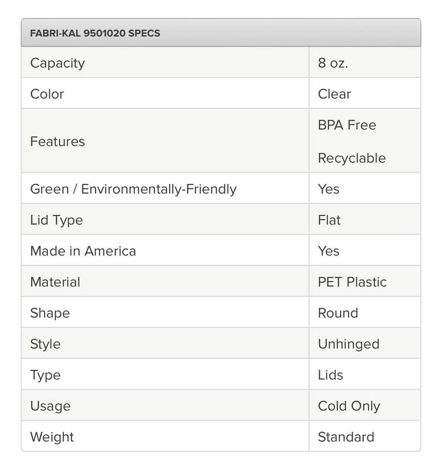This screenshot has width=442, height=469.
Task: Click the Material row label
Action: pyautogui.click(x=55, y=282)
